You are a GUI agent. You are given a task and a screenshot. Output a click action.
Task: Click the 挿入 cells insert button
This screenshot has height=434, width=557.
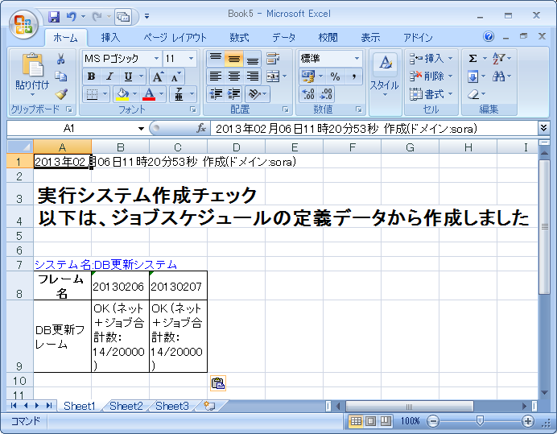tap(431, 58)
